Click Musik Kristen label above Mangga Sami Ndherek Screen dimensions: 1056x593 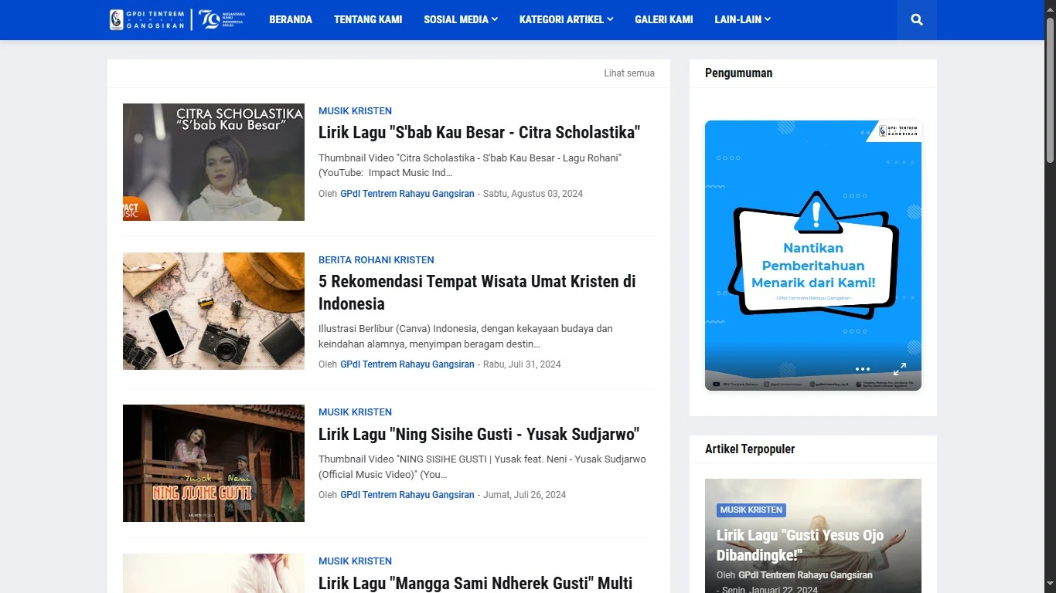[355, 561]
